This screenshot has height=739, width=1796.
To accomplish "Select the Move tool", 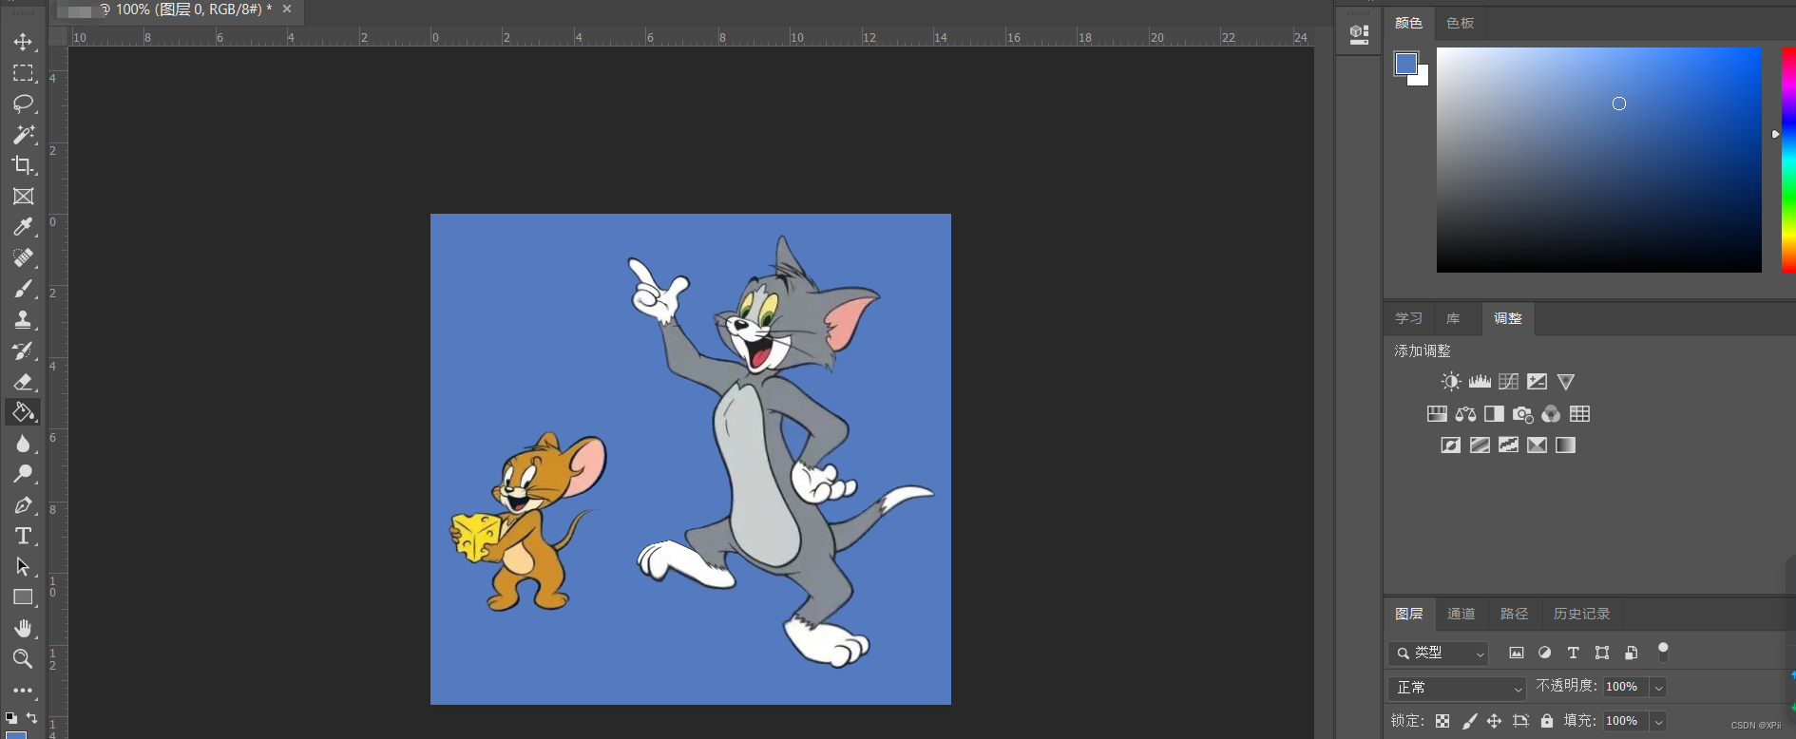I will point(23,42).
